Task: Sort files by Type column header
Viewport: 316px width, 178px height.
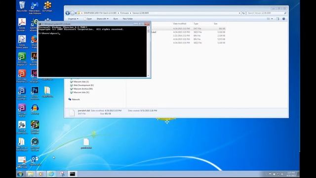Action: 196,24
